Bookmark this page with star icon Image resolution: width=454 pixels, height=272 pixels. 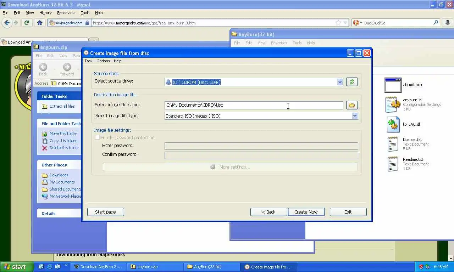(x=338, y=23)
